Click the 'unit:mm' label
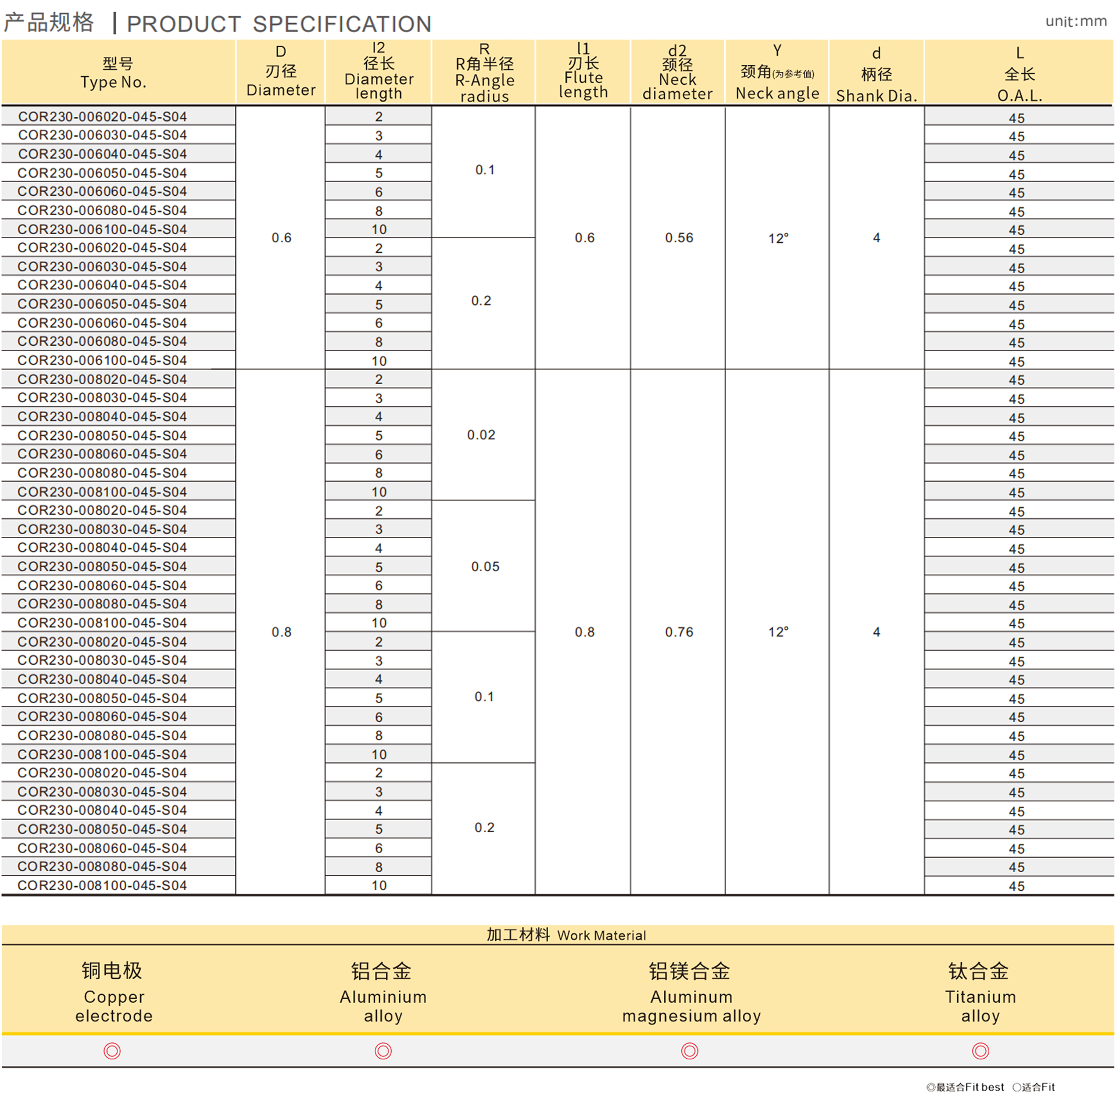Screen dimensions: 1116x1104 click(1076, 21)
